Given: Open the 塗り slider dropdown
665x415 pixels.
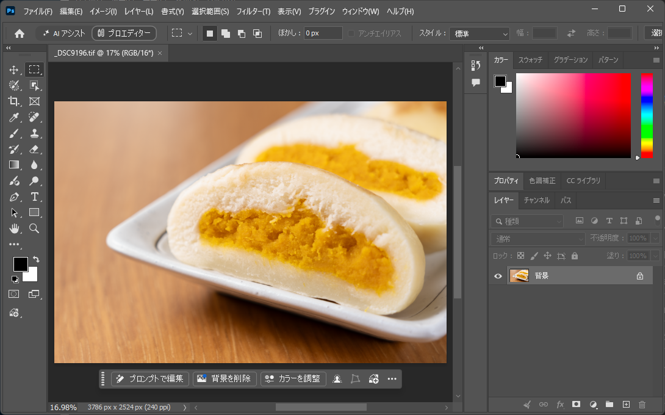Looking at the screenshot, I should [x=655, y=256].
